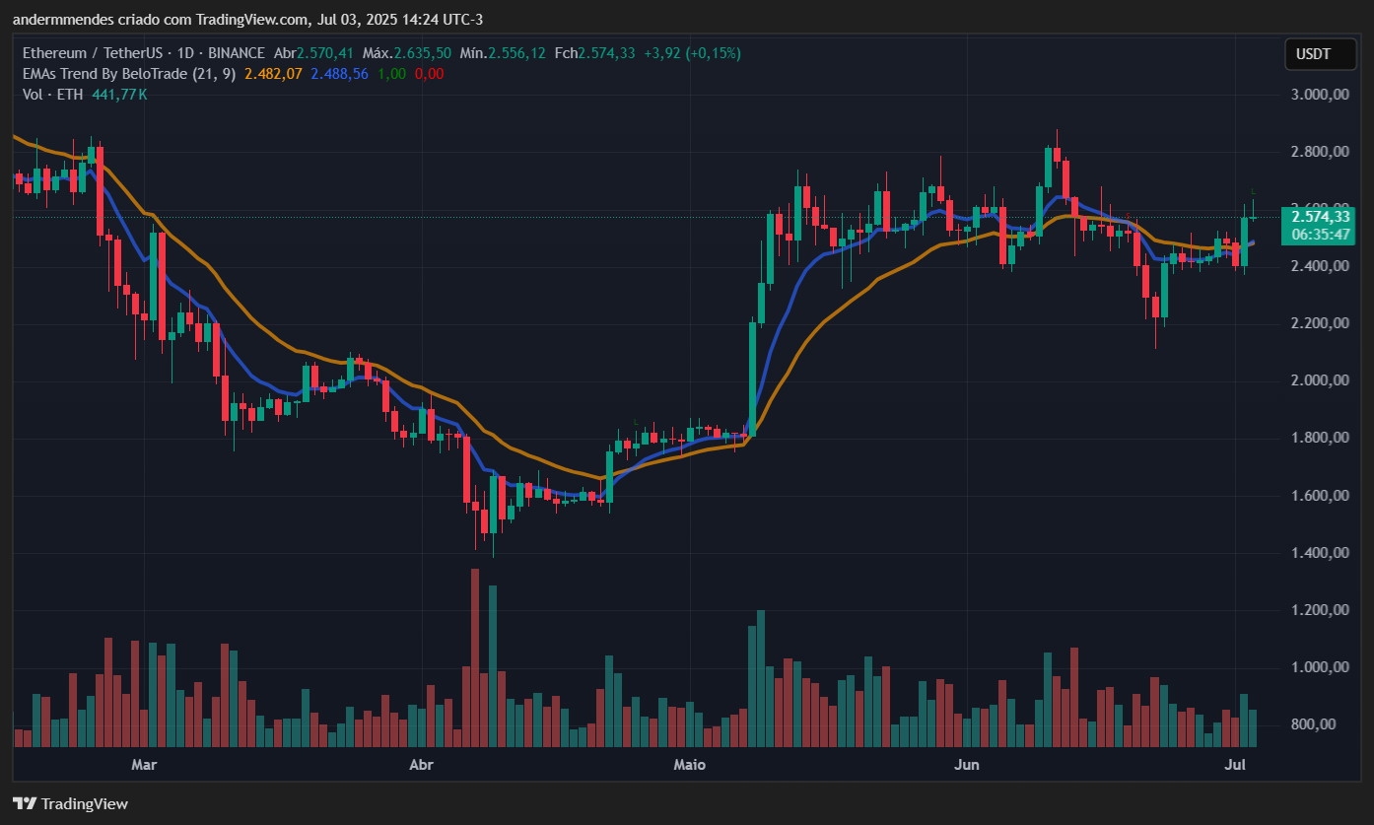Click the tall green volume bar in May

tap(760, 678)
